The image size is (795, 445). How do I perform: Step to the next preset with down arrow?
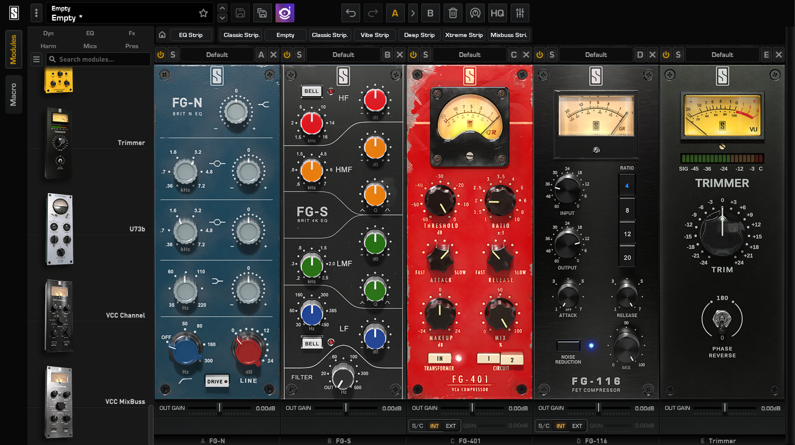[x=222, y=18]
